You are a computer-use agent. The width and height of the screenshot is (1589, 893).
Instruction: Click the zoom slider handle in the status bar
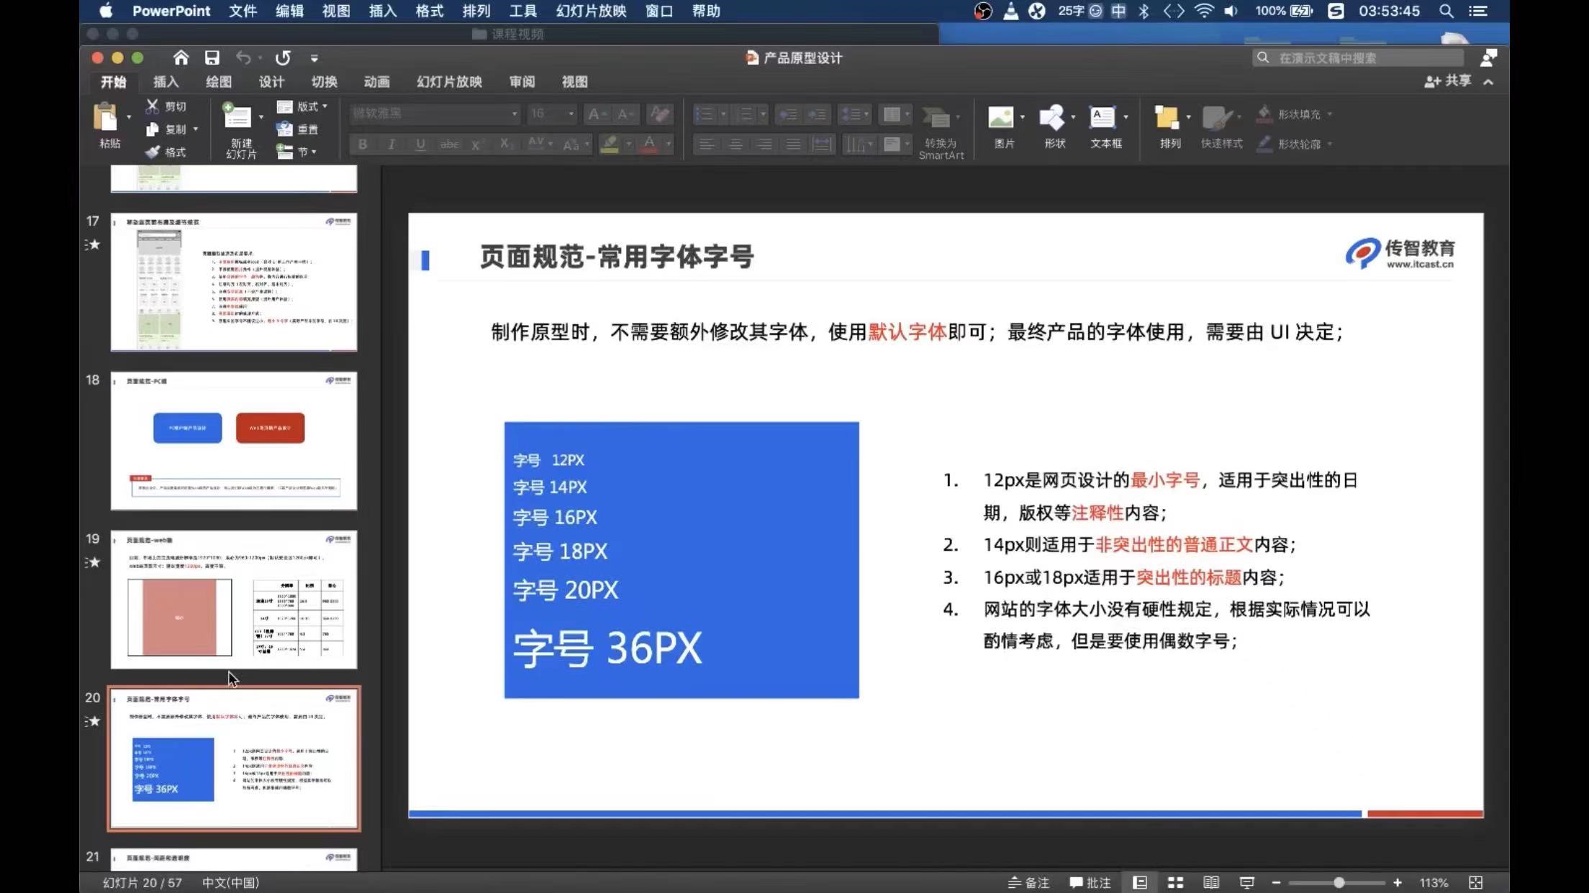(1339, 882)
